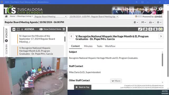169x95 pixels.
Task: Switch to the Tasks tab
Action: click(100, 46)
